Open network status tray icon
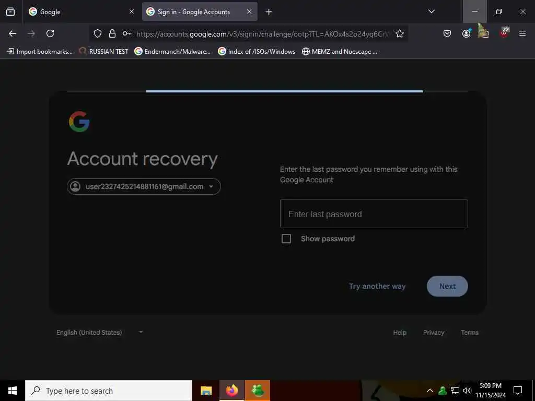This screenshot has height=401, width=535. (x=455, y=391)
